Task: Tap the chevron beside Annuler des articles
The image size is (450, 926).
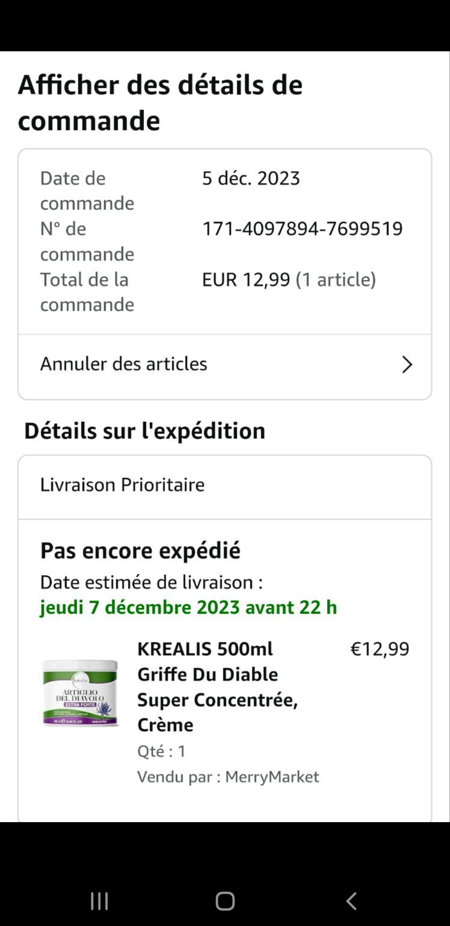Action: (x=407, y=365)
